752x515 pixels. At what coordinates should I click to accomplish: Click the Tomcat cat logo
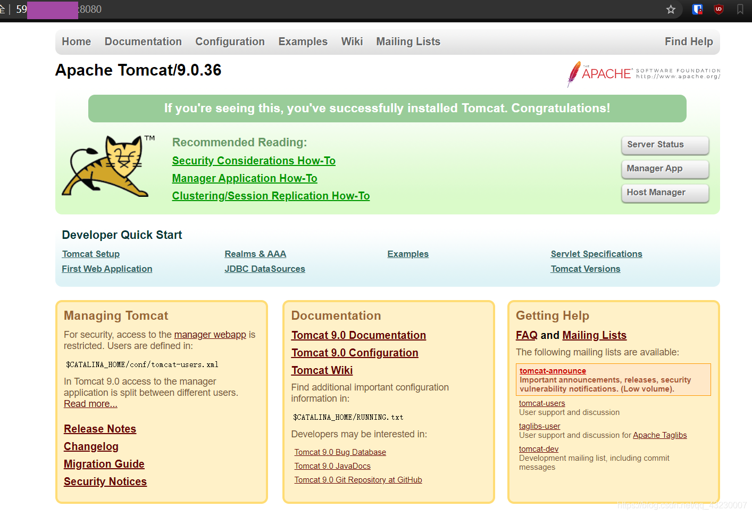(x=107, y=165)
